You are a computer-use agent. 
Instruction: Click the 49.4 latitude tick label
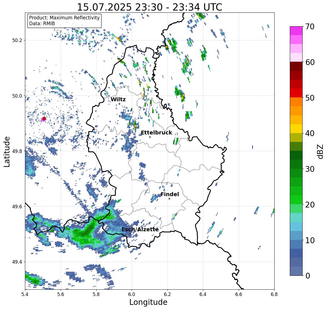point(17,262)
